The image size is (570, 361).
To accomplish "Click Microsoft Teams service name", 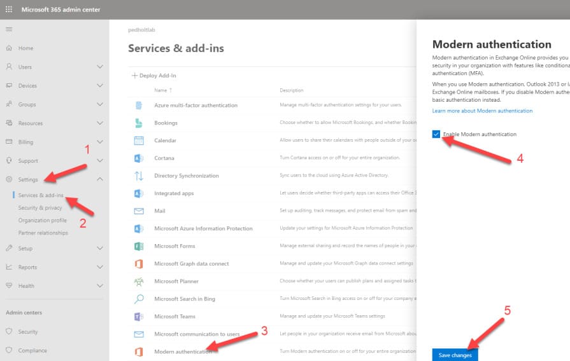I will 175,317.
